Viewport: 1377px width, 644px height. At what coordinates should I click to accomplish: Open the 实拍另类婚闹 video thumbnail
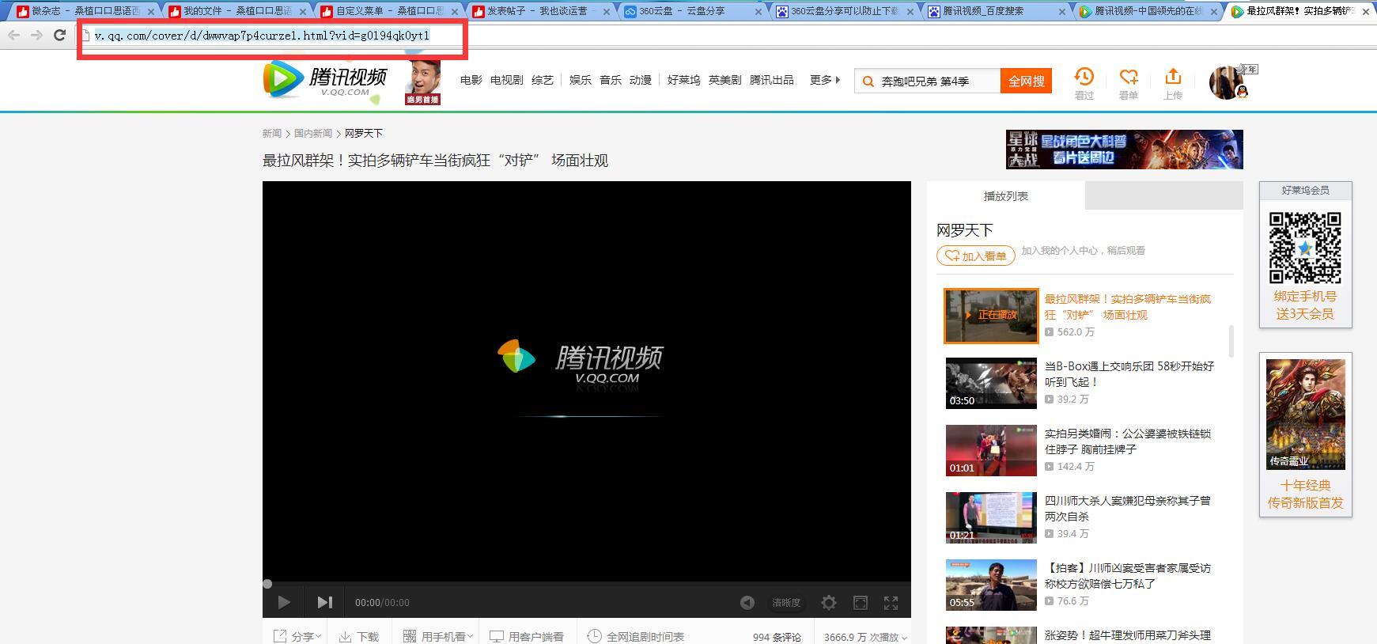coord(991,450)
